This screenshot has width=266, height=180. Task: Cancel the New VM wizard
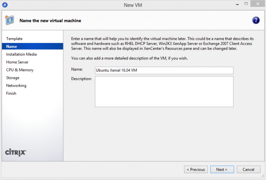coord(248,169)
